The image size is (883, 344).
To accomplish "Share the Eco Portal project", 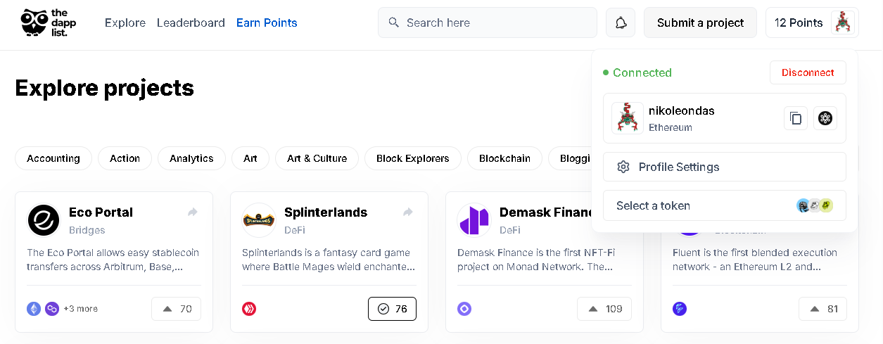I will pyautogui.click(x=193, y=212).
